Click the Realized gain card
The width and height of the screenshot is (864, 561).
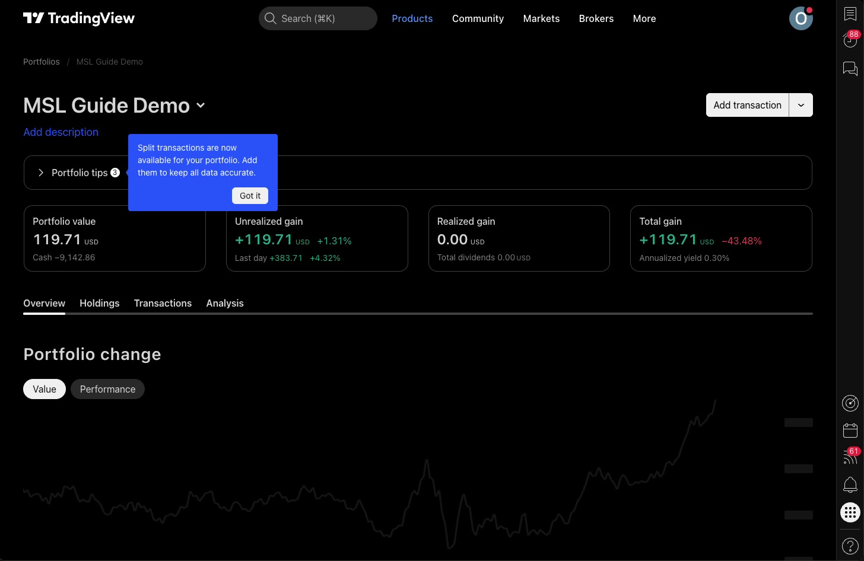(x=519, y=238)
